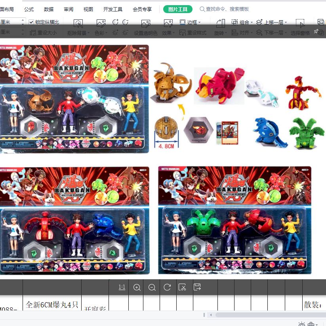This screenshot has height=326, width=326.
Task: Switch to the 会员专享 tab
Action: pyautogui.click(x=143, y=9)
